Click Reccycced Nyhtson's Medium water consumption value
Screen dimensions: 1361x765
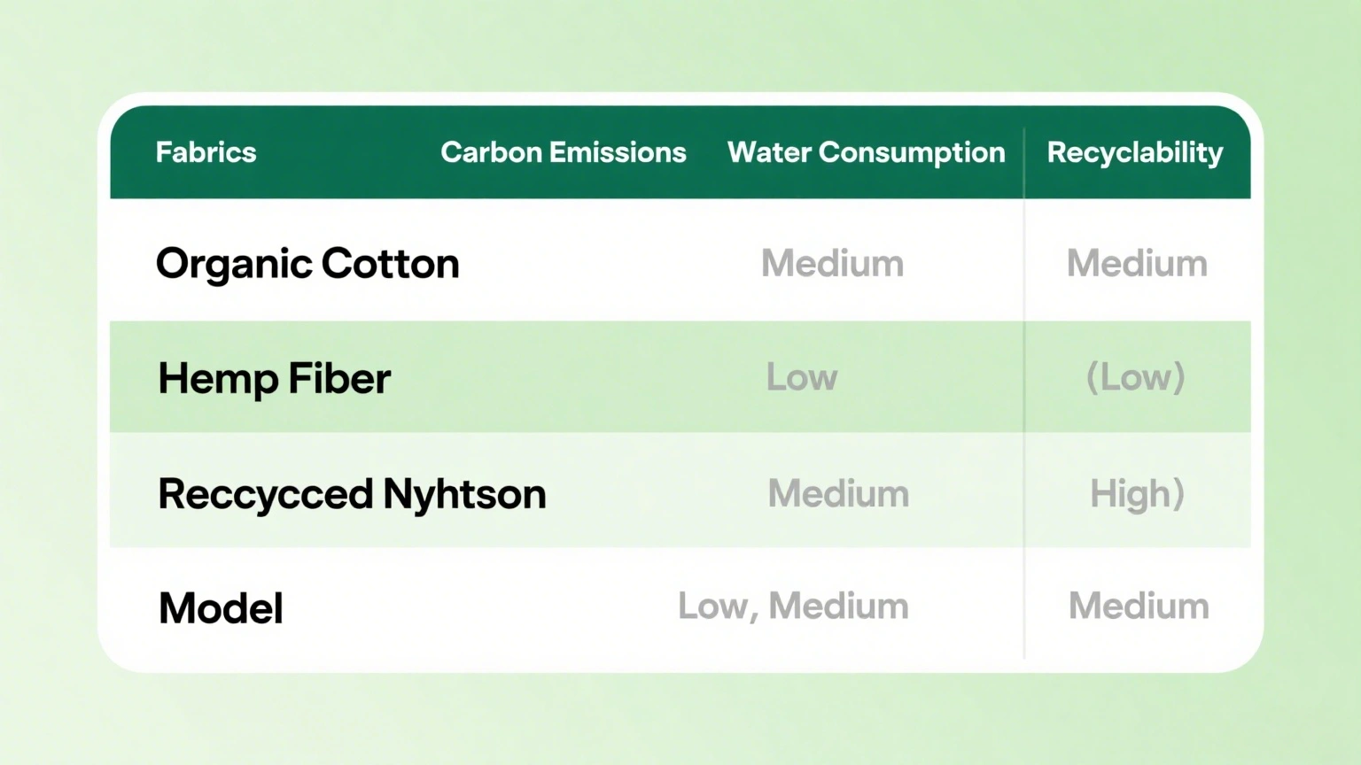tap(838, 494)
